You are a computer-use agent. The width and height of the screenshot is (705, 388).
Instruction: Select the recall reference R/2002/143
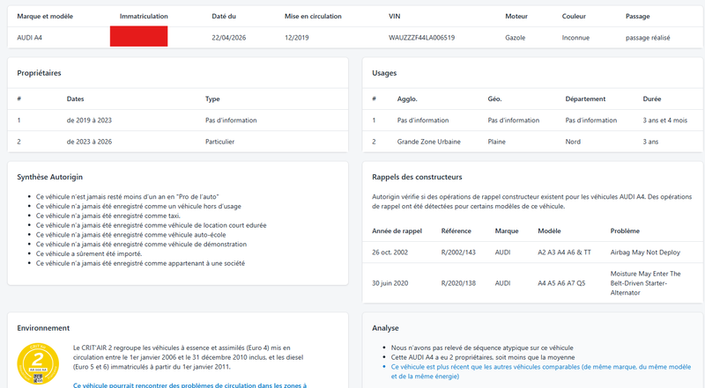pyautogui.click(x=458, y=253)
